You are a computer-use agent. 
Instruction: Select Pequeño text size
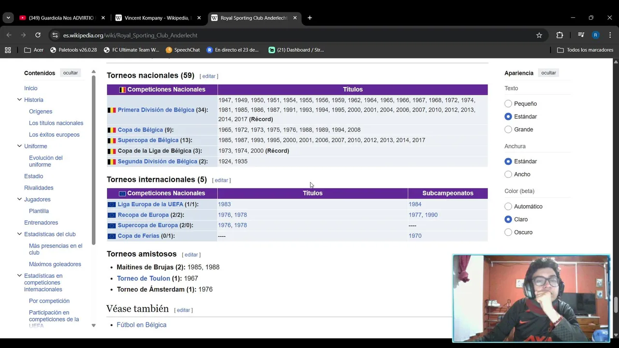click(x=508, y=103)
